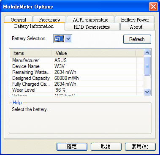160x155 pixels.
Task: Click the 套用(A) apply button
Action: [x=140, y=147]
